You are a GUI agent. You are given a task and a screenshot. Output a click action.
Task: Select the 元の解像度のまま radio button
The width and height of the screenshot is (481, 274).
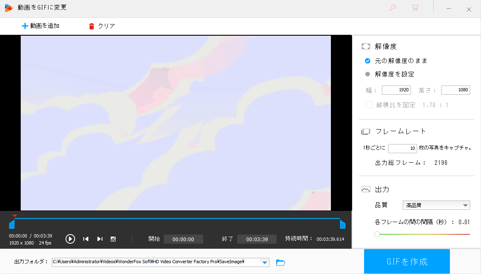point(367,61)
